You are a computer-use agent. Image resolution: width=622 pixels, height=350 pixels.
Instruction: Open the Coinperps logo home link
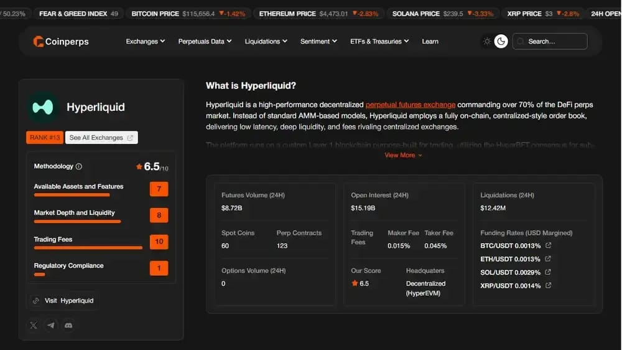(61, 41)
